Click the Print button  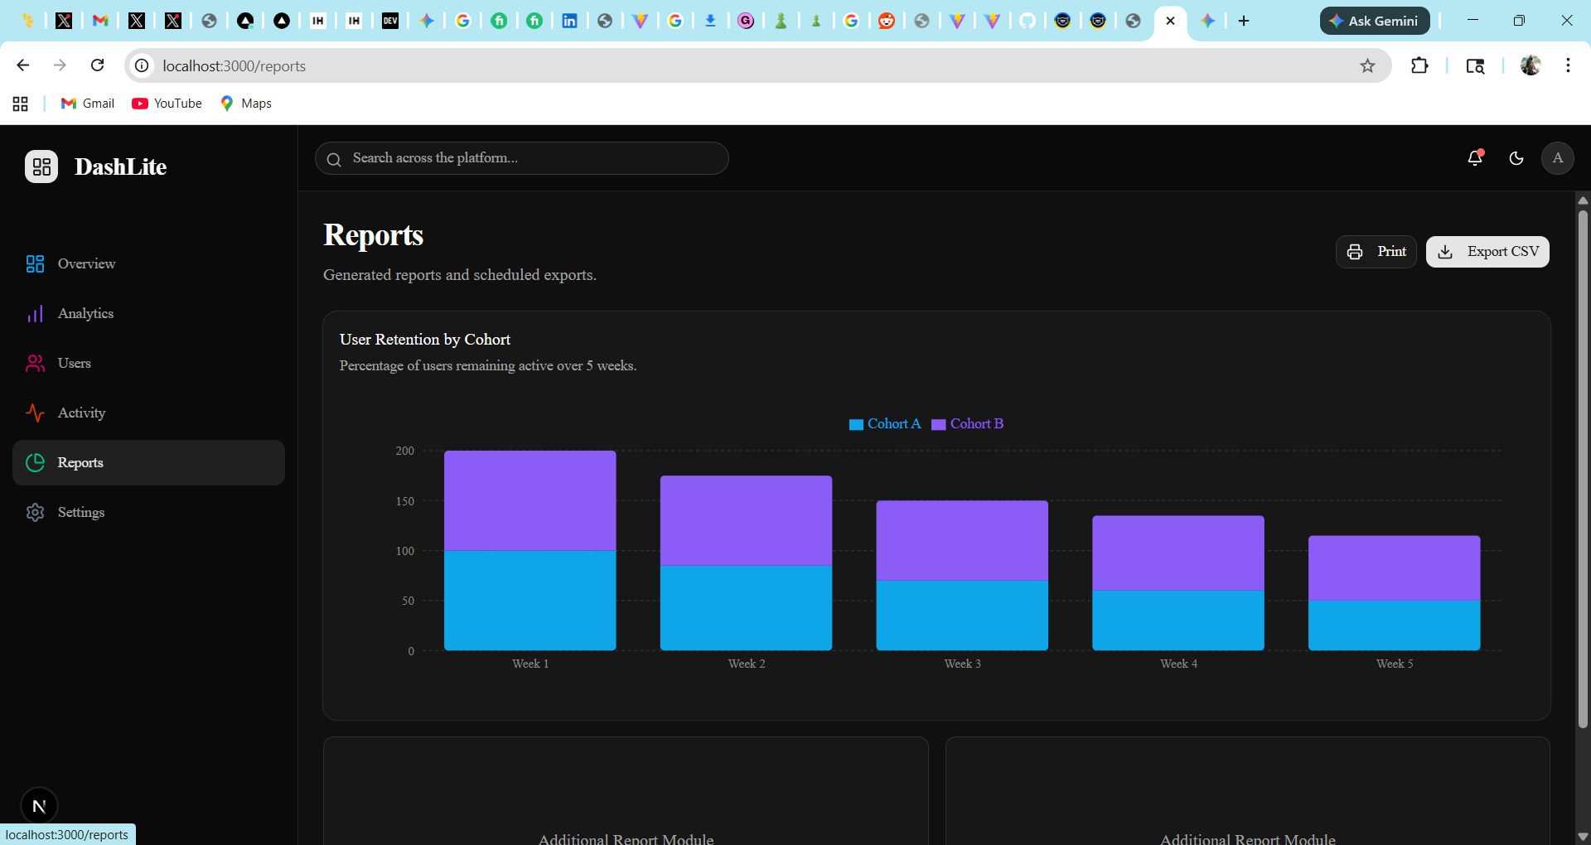(1376, 251)
